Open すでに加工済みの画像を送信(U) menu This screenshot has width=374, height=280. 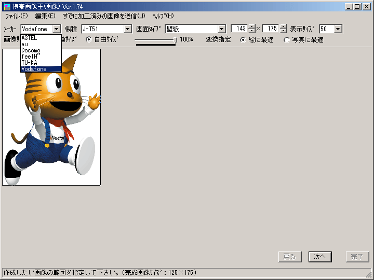coord(104,16)
